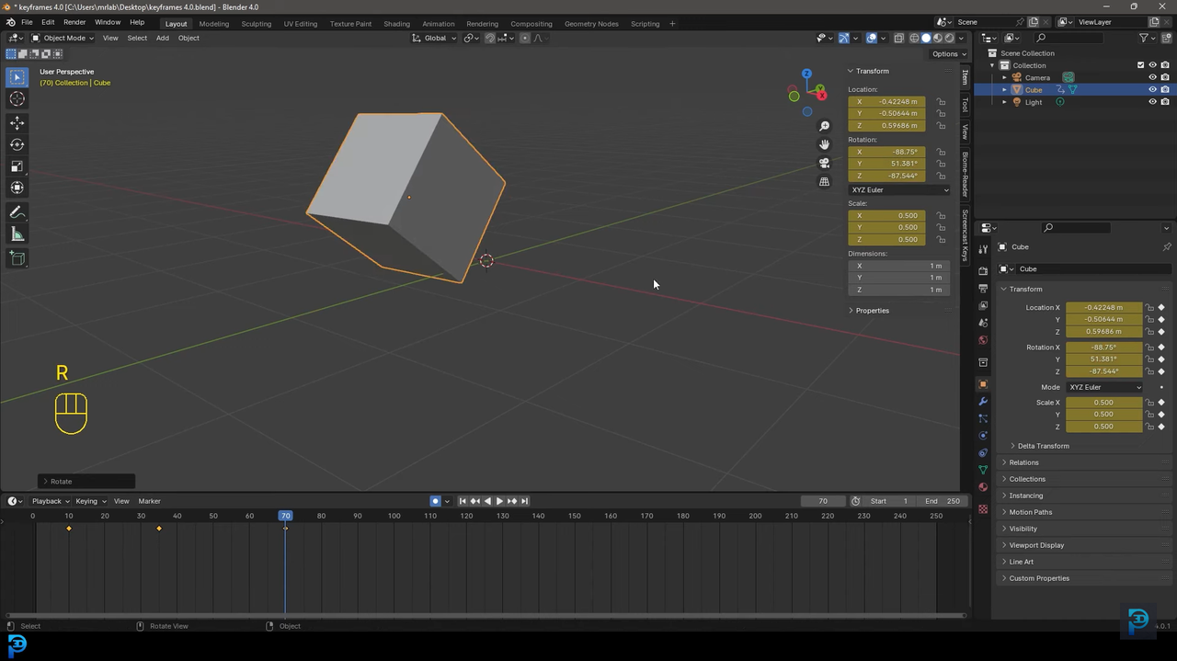Activate the Rotate tool
Screen dimensions: 1177x661
17,144
